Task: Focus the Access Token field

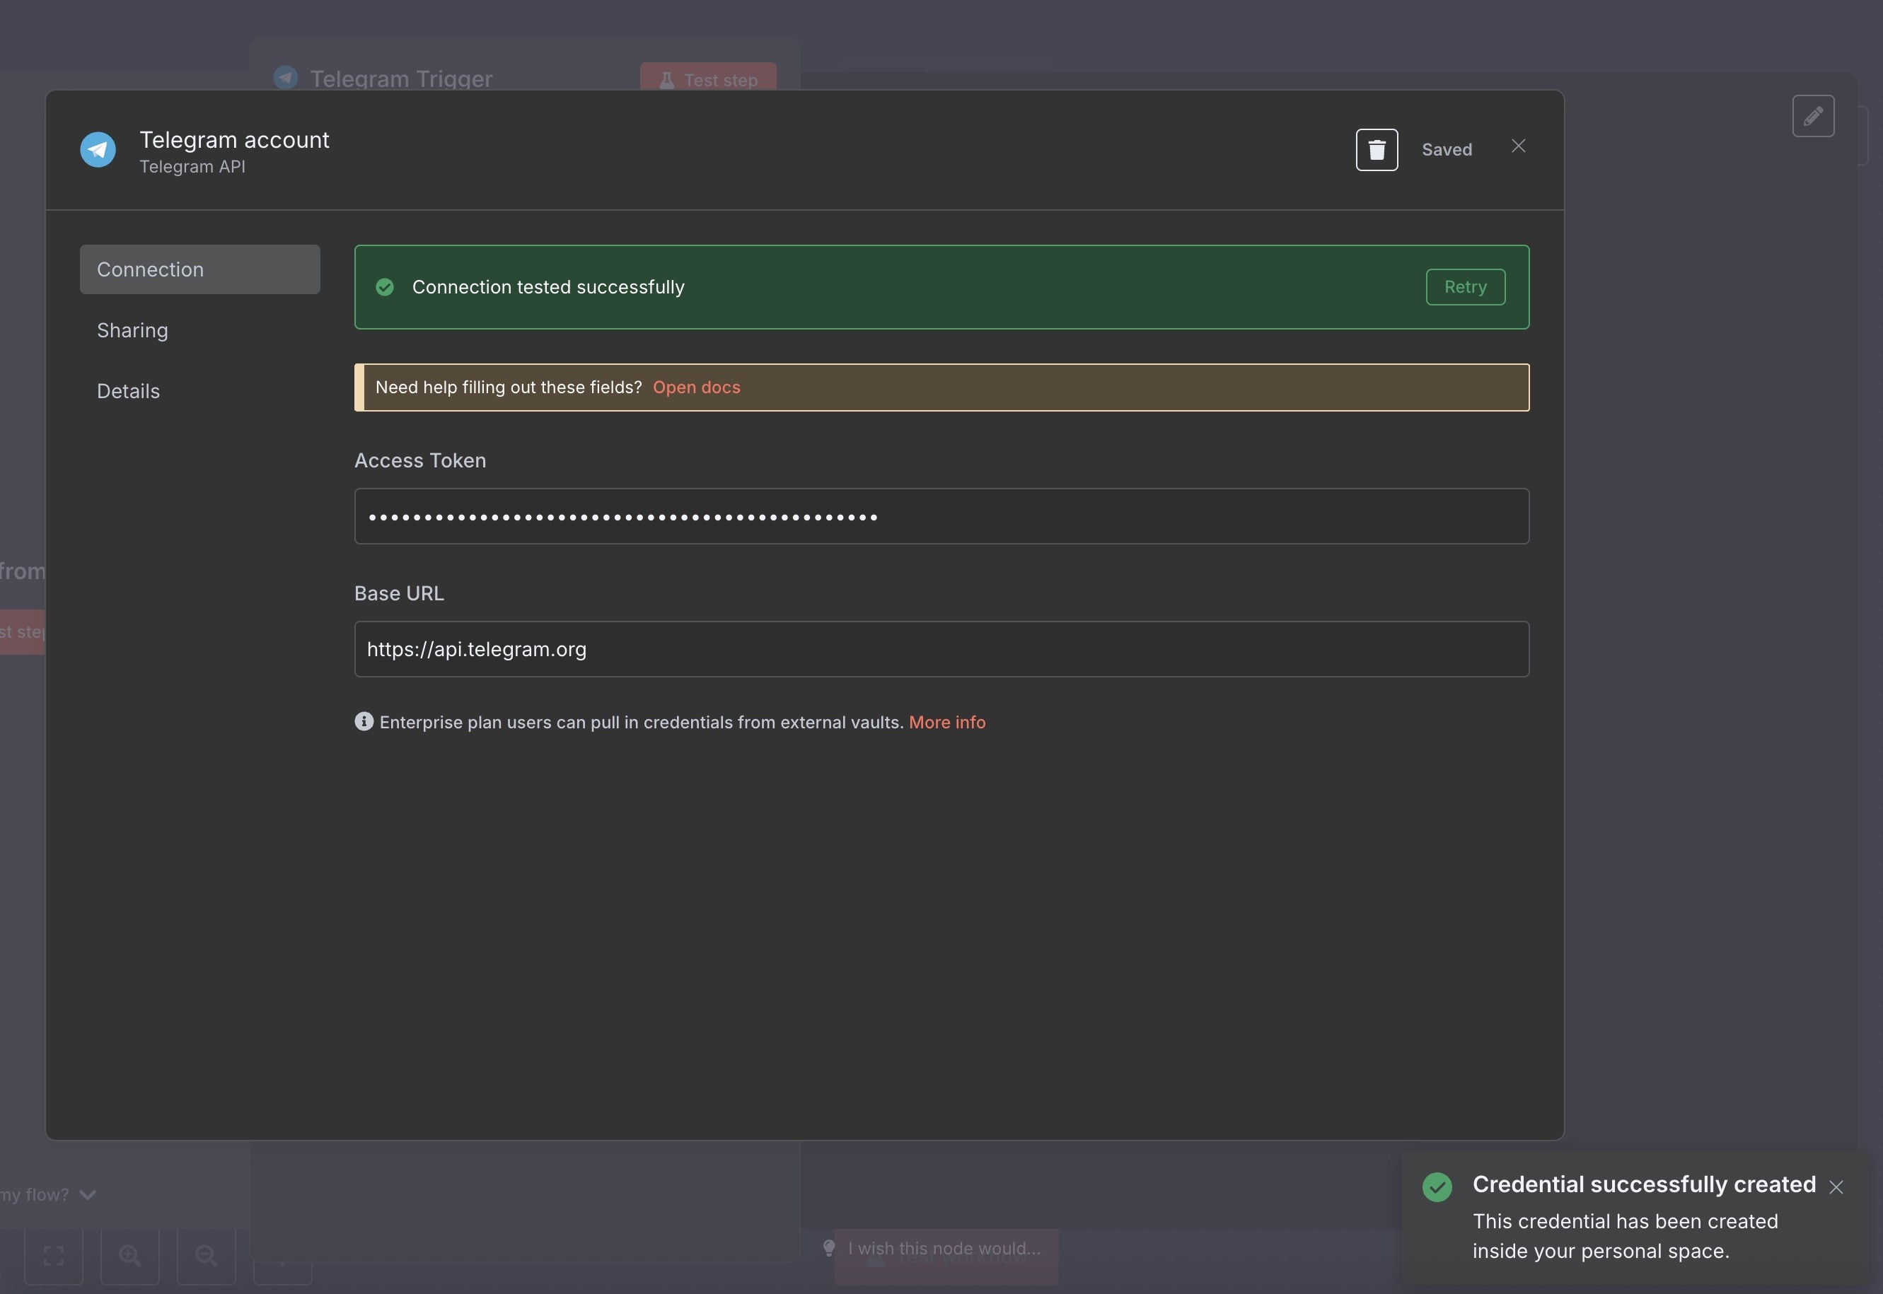Action: (941, 516)
